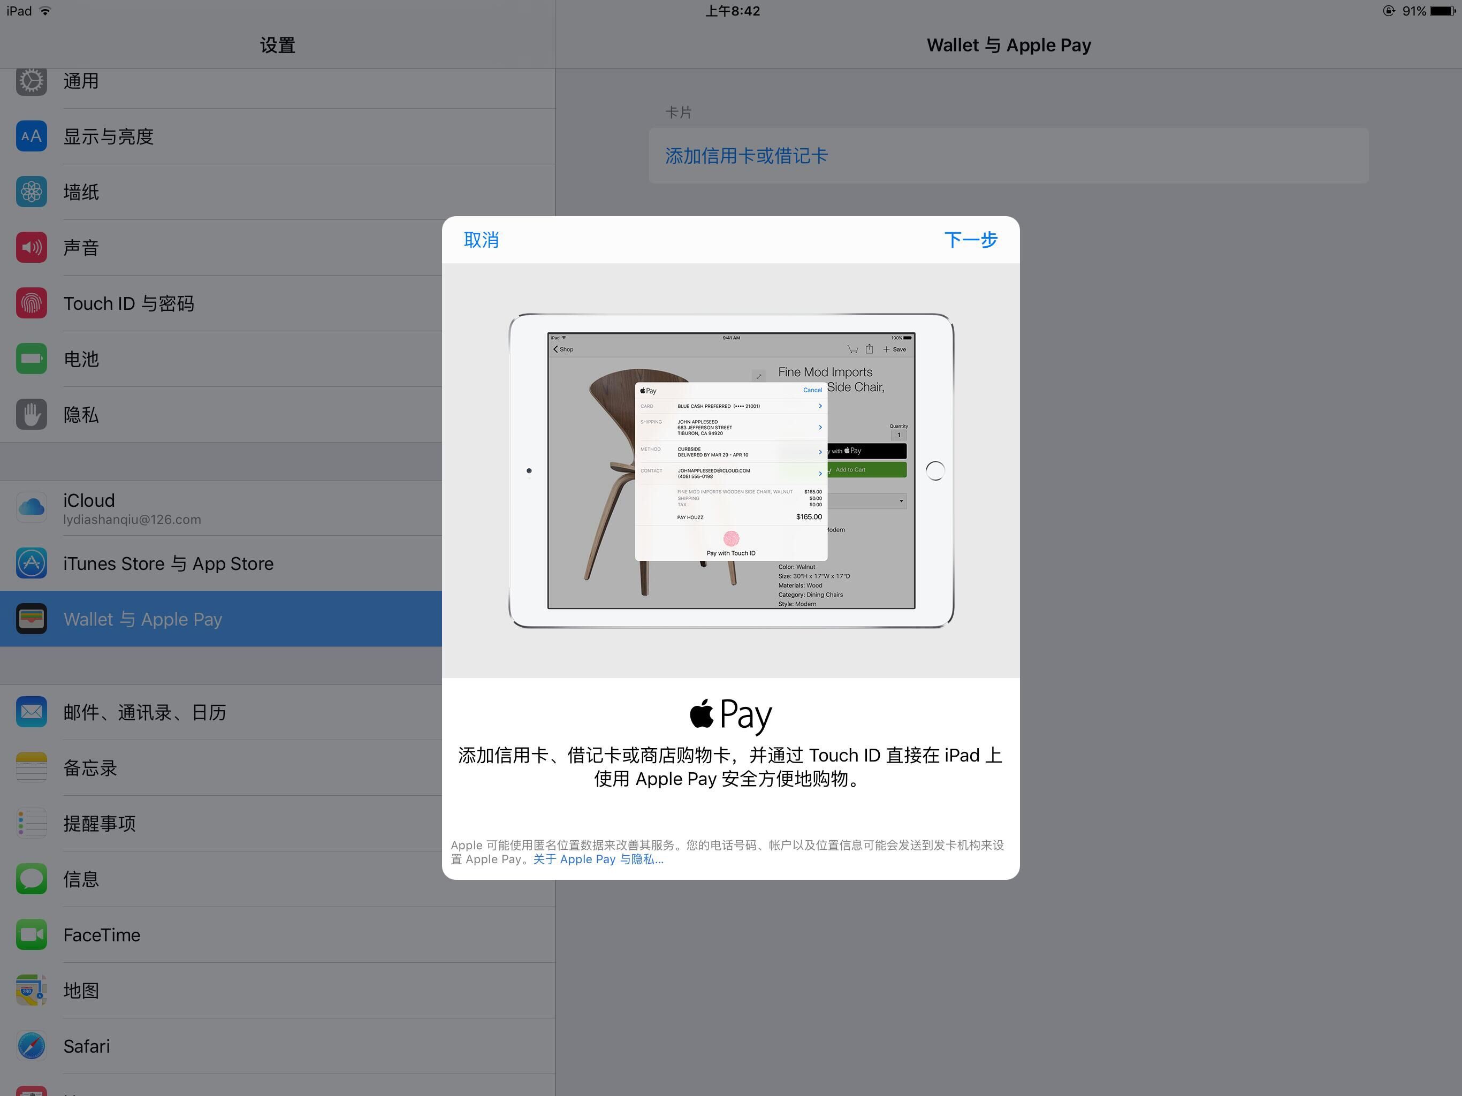Tap the 91% battery percentage text

tap(1414, 11)
